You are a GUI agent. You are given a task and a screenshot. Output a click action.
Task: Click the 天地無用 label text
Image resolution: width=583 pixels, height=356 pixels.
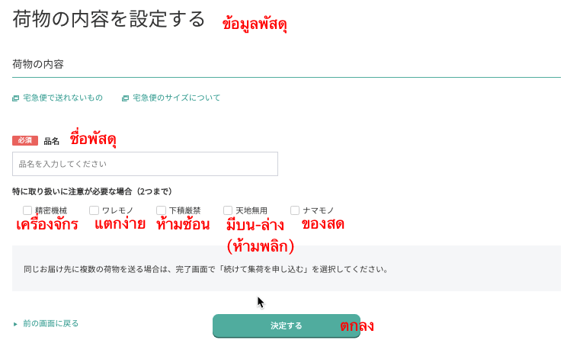pos(251,210)
